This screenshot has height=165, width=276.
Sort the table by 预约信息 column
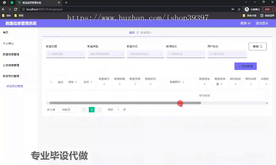click(x=235, y=84)
